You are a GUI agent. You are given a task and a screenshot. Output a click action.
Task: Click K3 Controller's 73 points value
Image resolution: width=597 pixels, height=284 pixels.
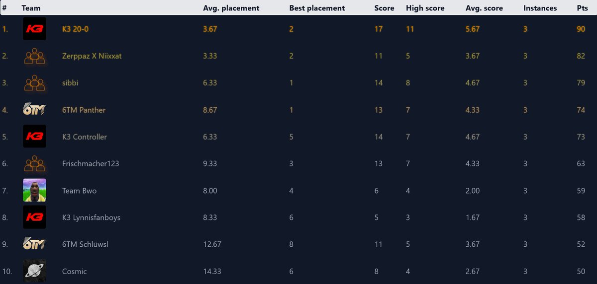pyautogui.click(x=581, y=137)
